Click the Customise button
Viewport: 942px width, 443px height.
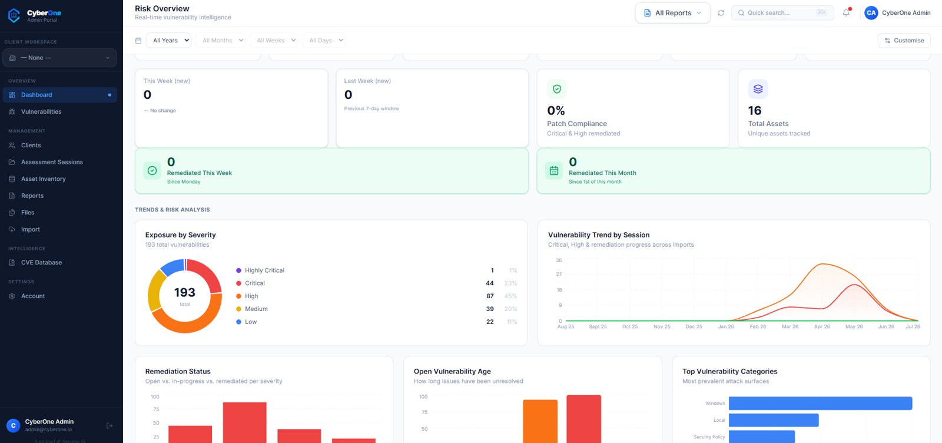pyautogui.click(x=904, y=41)
